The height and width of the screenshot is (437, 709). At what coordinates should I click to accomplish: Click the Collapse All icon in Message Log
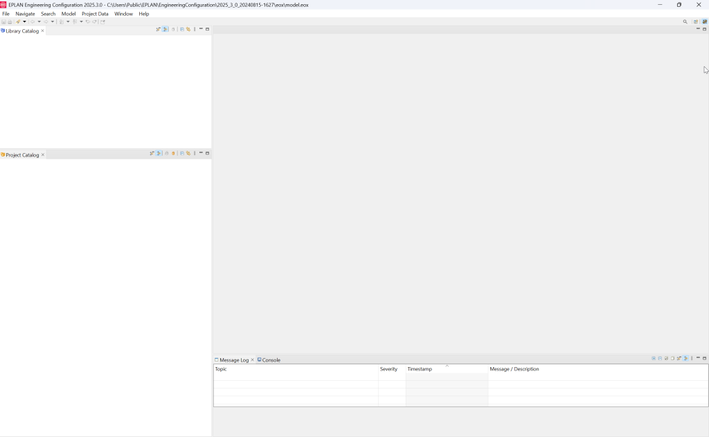[660, 358]
